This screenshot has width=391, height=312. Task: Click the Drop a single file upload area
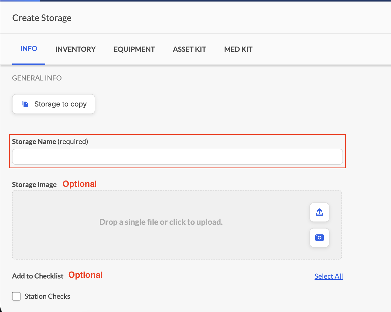point(177,225)
